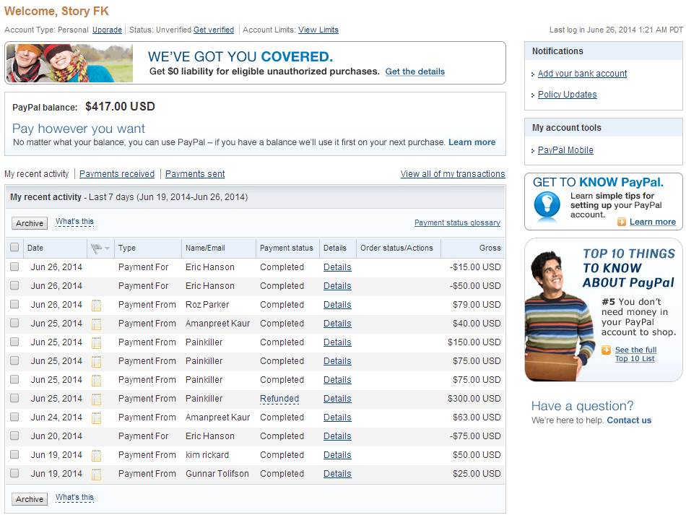Click the orange arrow icon beside Top 10 List
The width and height of the screenshot is (686, 515).
[606, 350]
